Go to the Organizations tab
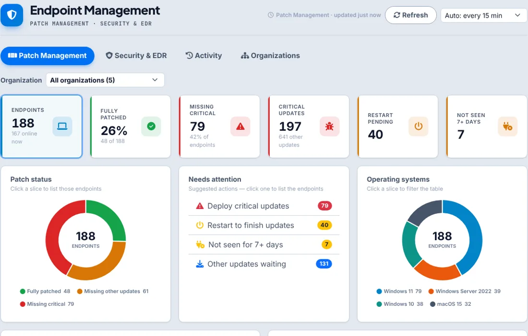 [270, 56]
